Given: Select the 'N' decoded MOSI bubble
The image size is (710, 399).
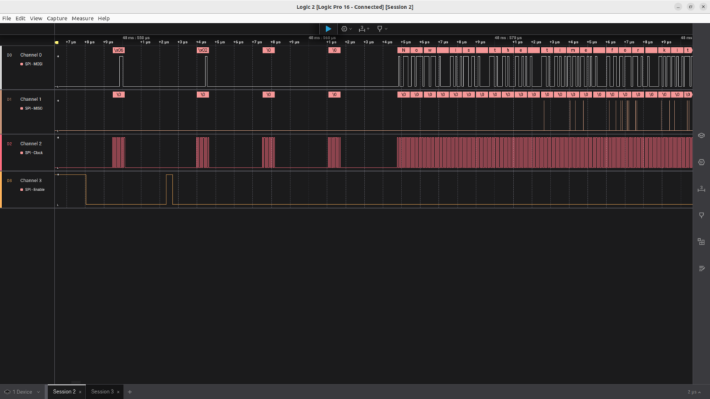Looking at the screenshot, I should 404,50.
